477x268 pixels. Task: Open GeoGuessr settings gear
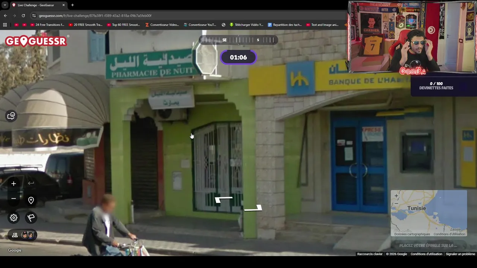pyautogui.click(x=13, y=218)
